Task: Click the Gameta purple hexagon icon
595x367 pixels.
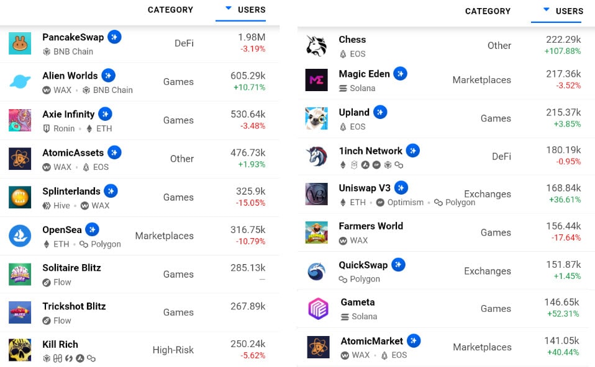Action: 318,309
